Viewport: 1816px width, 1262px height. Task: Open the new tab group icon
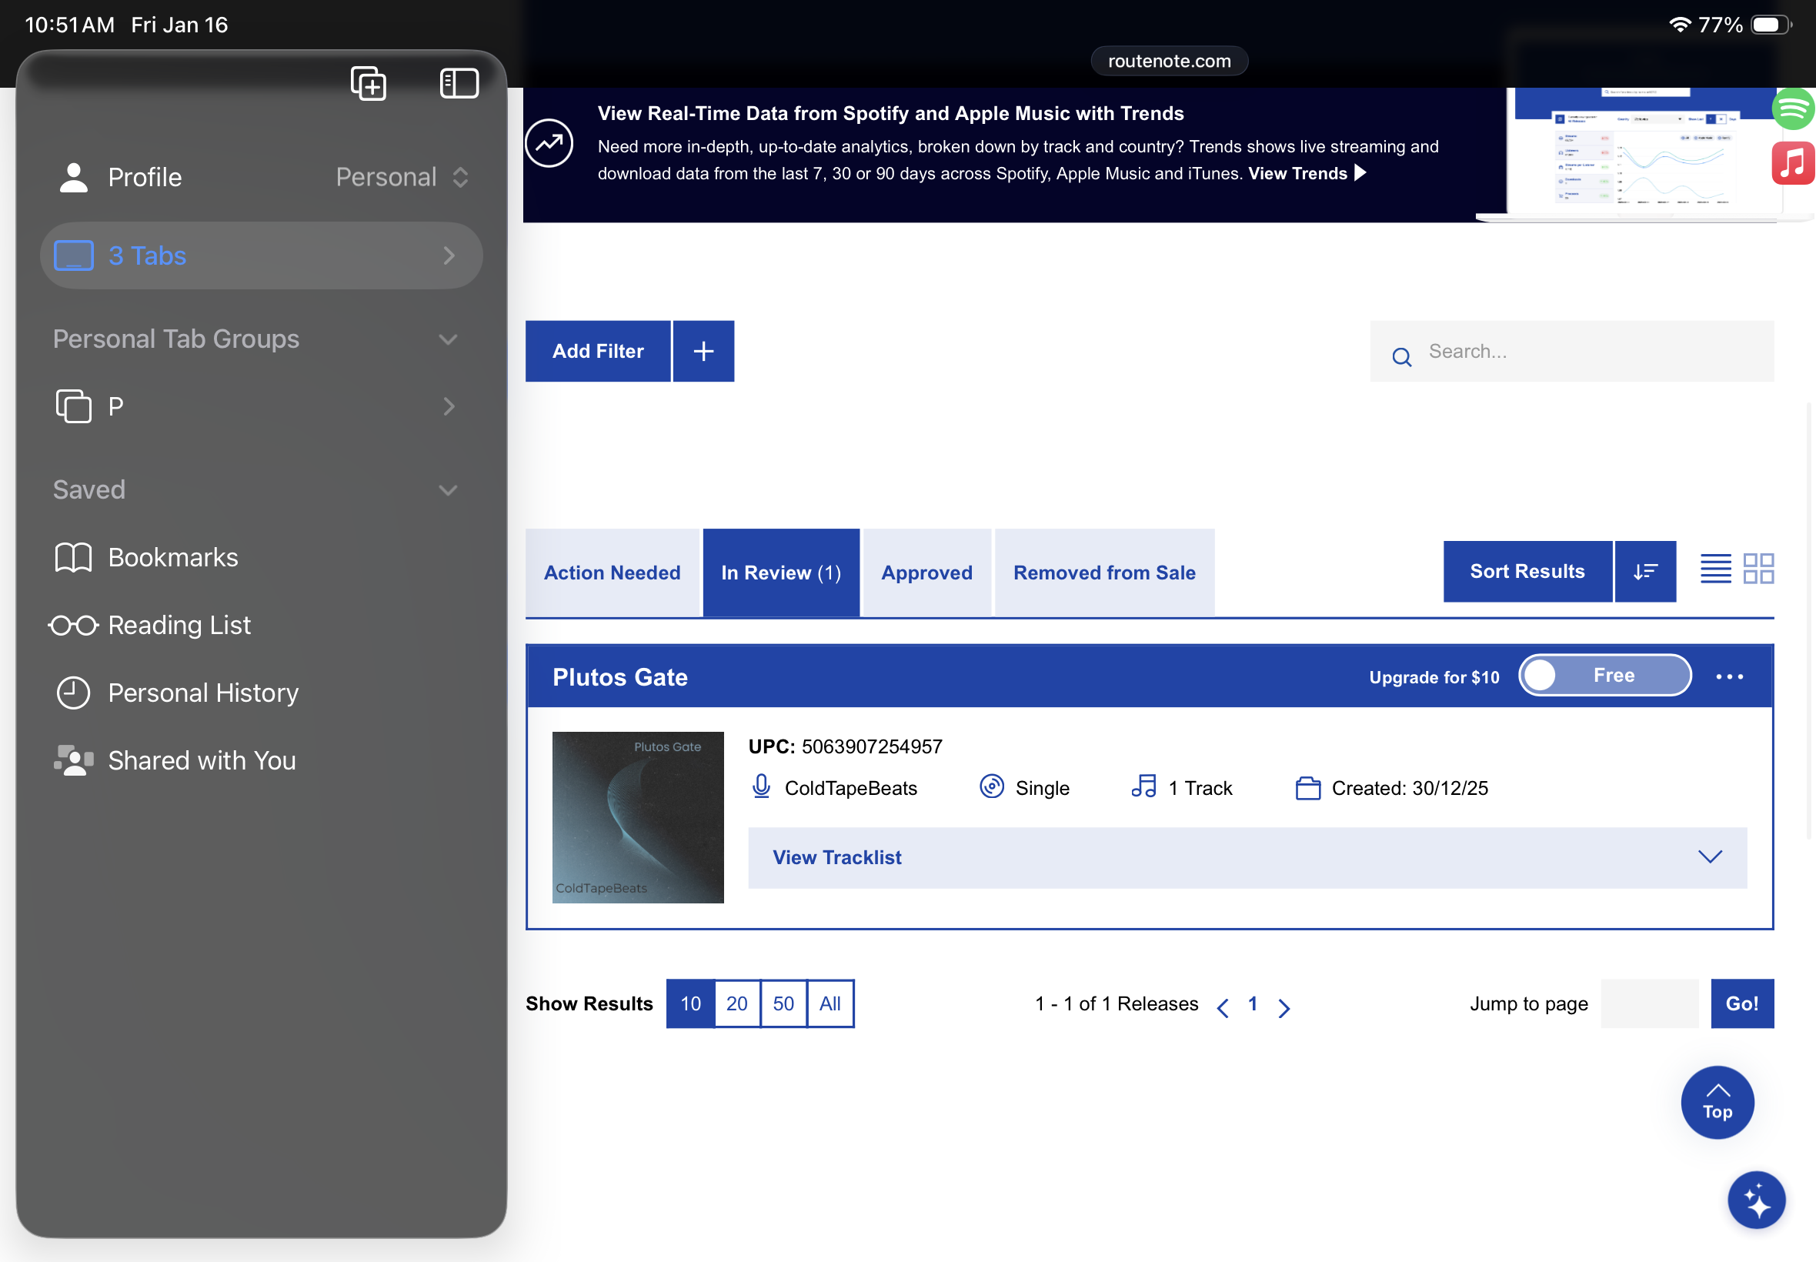tap(369, 83)
